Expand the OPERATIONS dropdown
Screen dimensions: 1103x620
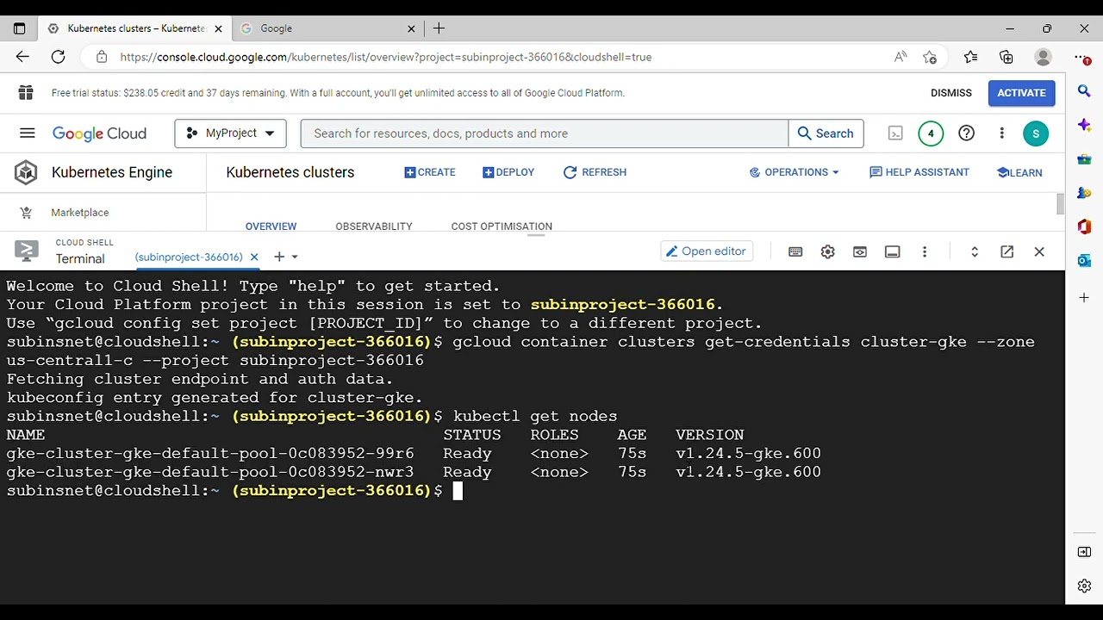pos(794,172)
